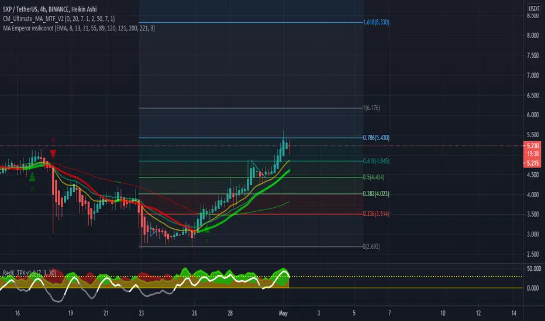This screenshot has width=545, height=321.
Task: Click the 7.000 price axis value
Action: [x=533, y=75]
